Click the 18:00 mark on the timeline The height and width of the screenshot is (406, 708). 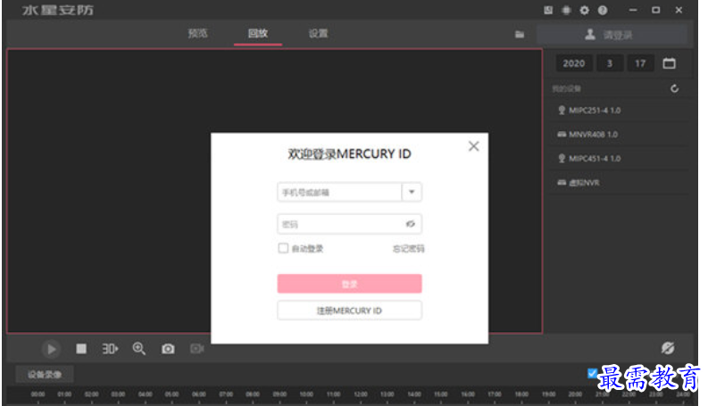point(521,395)
